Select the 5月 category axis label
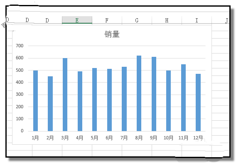236x163 pixels. tap(94, 138)
